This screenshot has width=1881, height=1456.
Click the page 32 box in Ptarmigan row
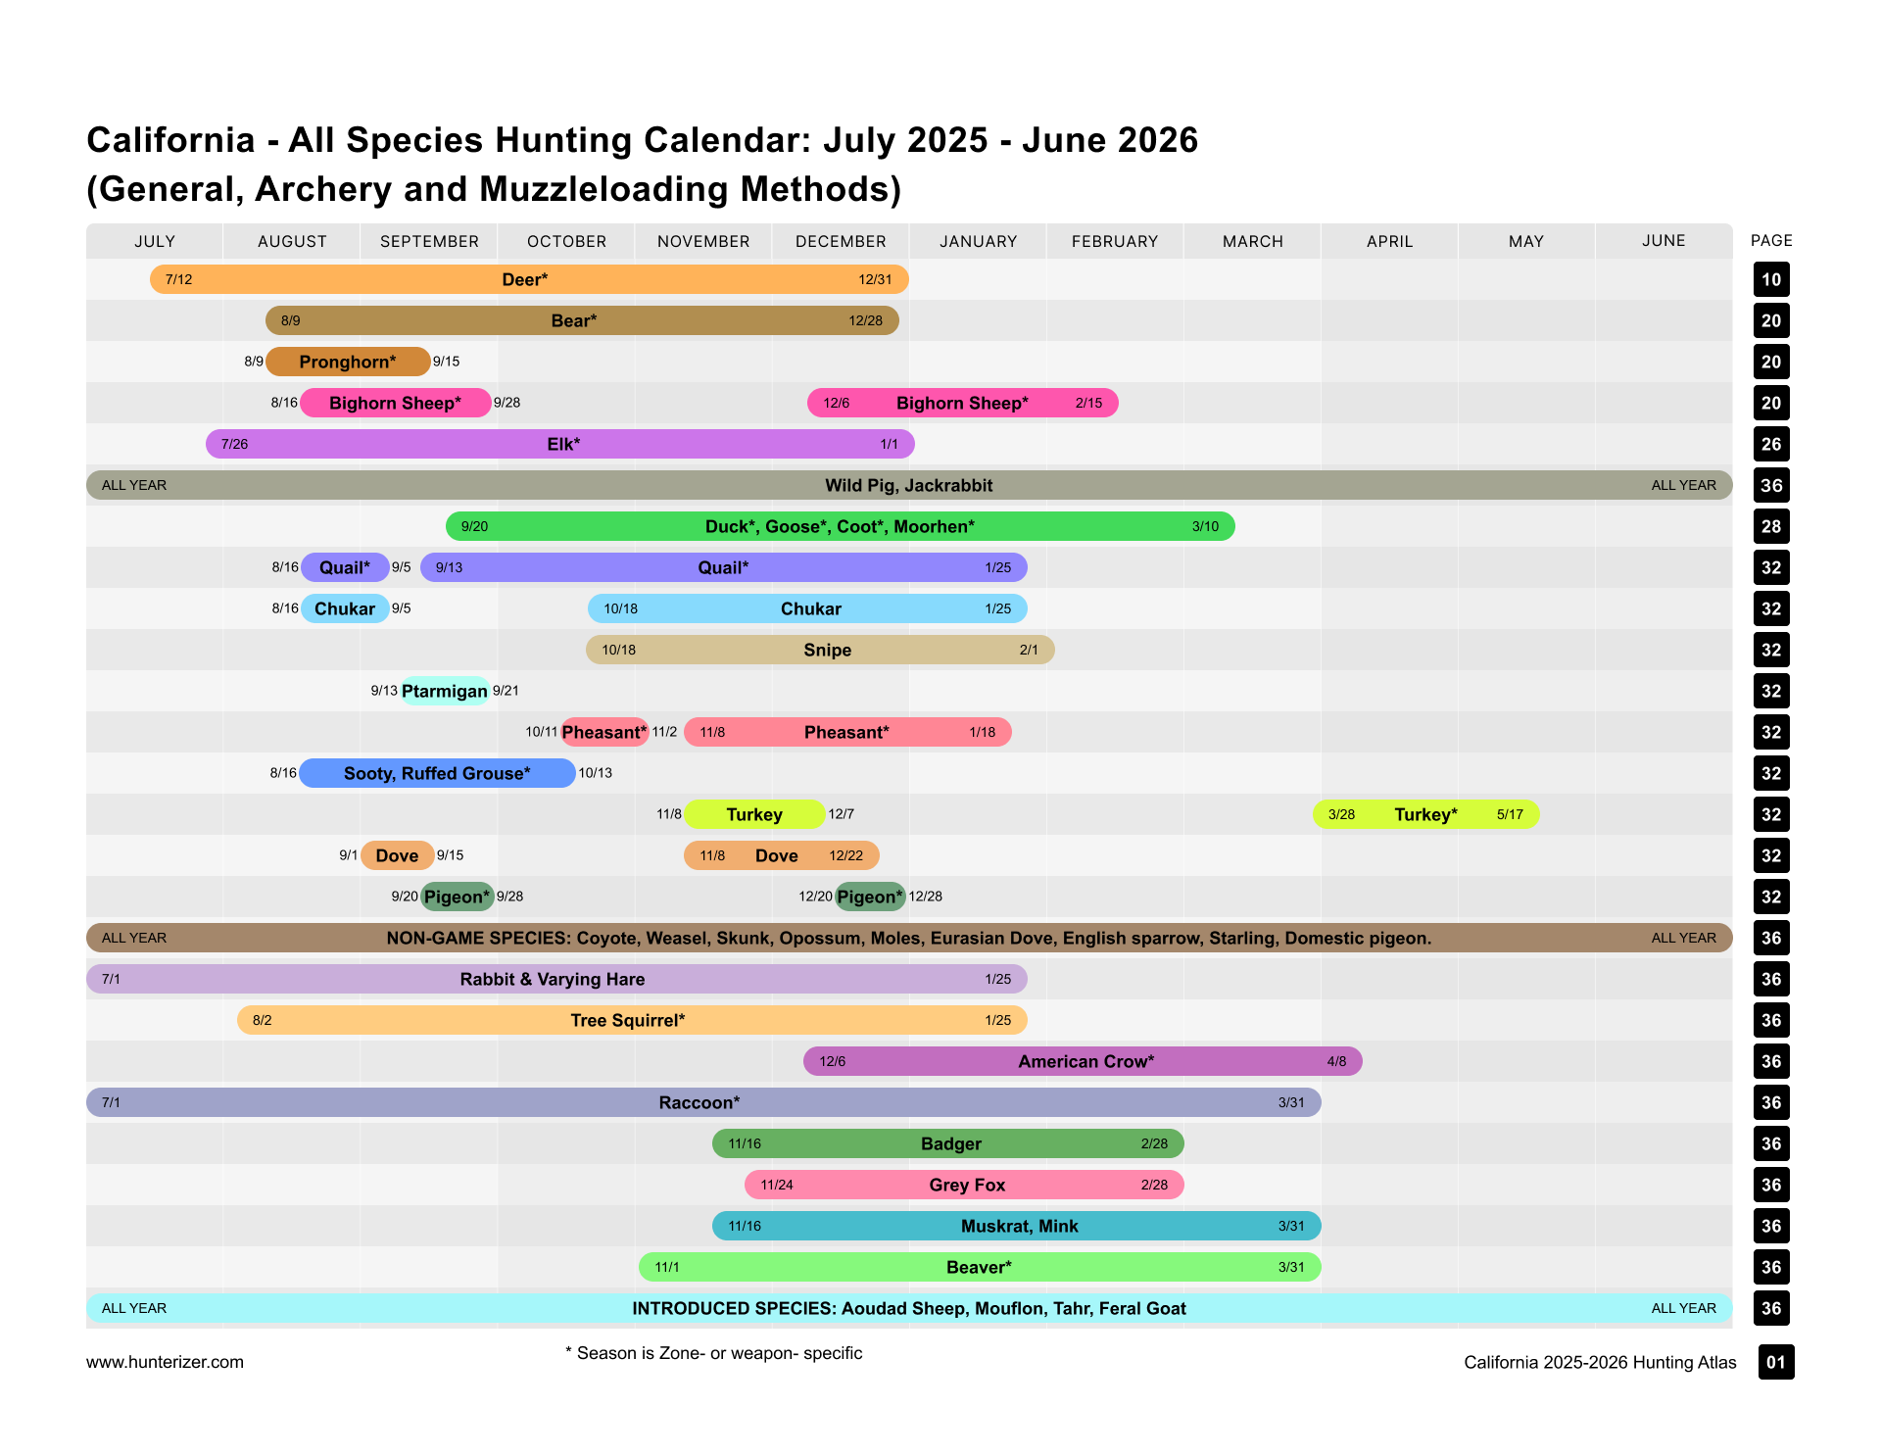coord(1771,691)
